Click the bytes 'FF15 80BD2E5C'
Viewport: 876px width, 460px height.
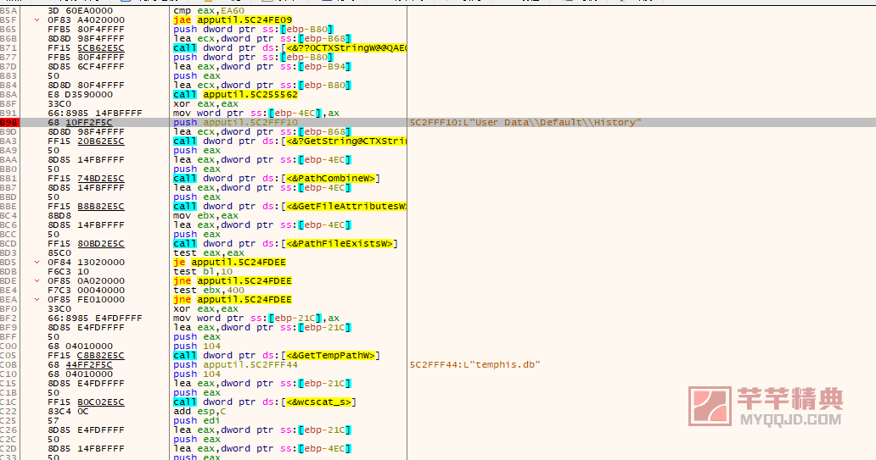click(86, 244)
